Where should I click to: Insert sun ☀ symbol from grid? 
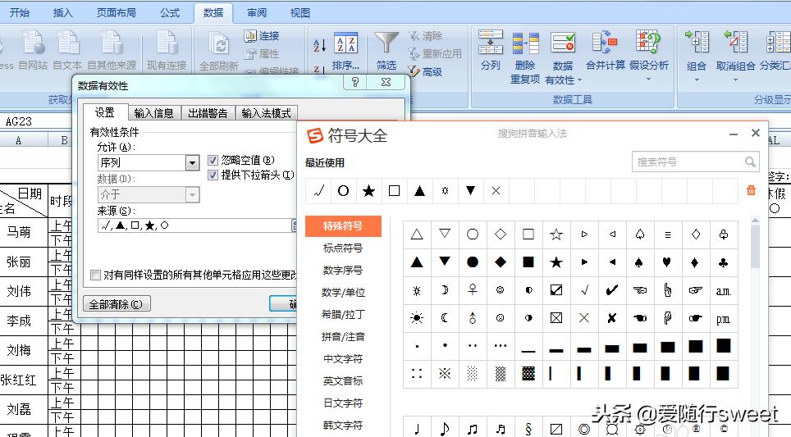pyautogui.click(x=417, y=318)
